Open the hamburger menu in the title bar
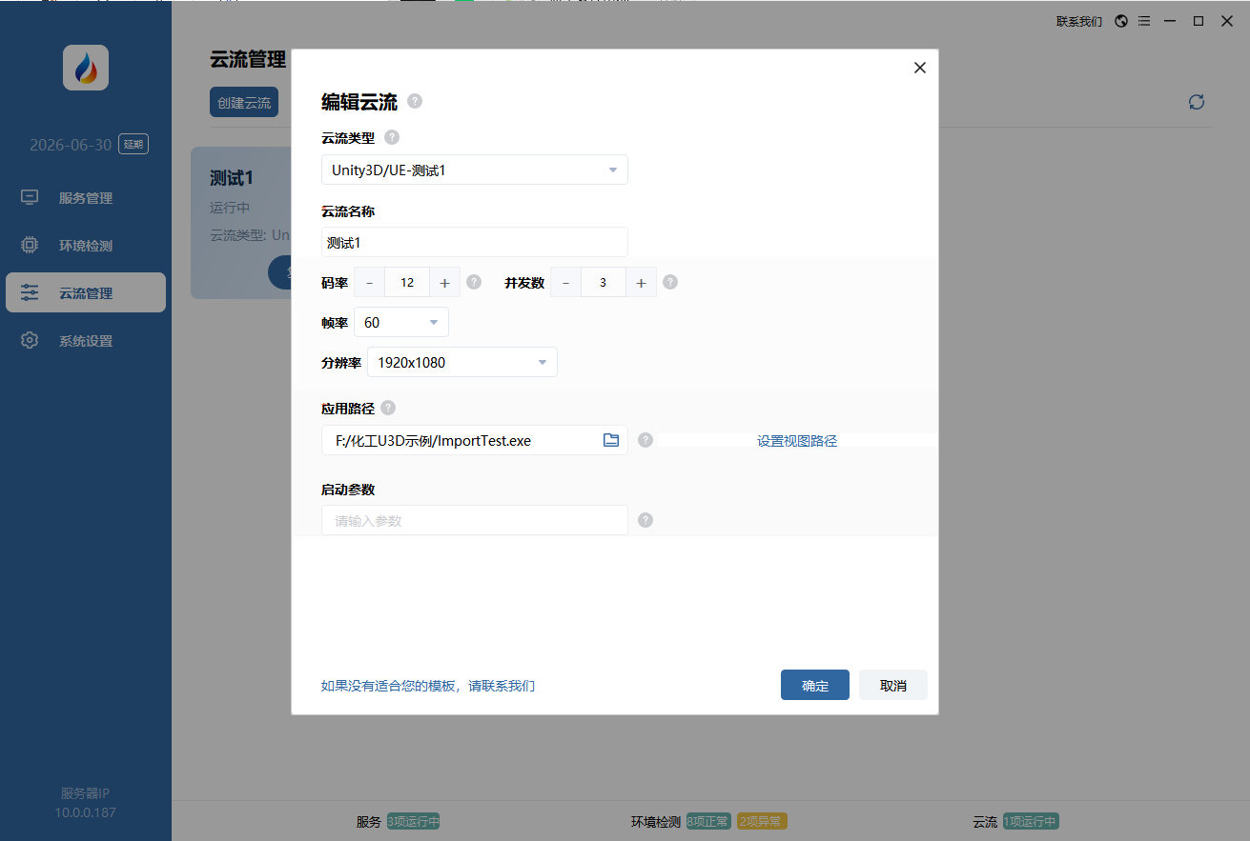 click(1143, 20)
